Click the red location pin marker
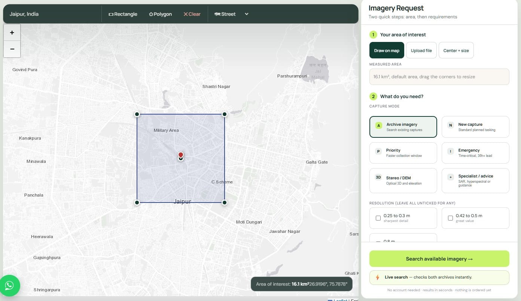Viewport: 521px width, 301px height. coord(181,155)
